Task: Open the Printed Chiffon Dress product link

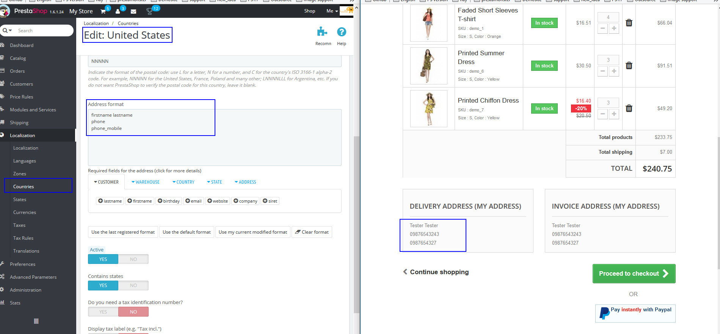Action: pyautogui.click(x=488, y=100)
